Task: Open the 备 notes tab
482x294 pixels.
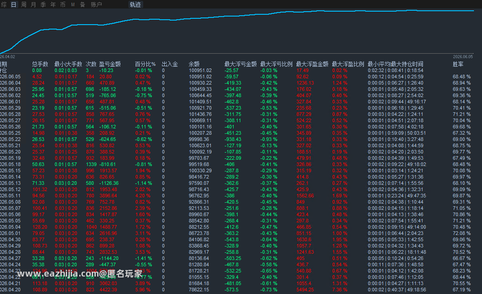Action: tap(82, 4)
